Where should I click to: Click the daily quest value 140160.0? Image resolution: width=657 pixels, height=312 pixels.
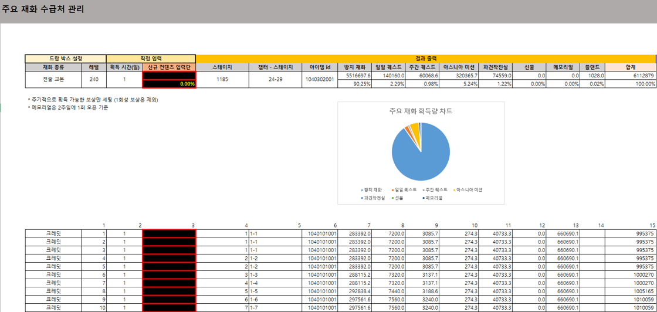[x=388, y=76]
